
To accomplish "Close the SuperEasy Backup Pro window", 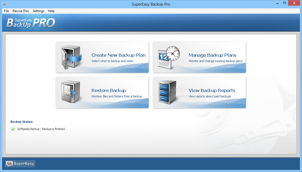I will pos(294,3).
